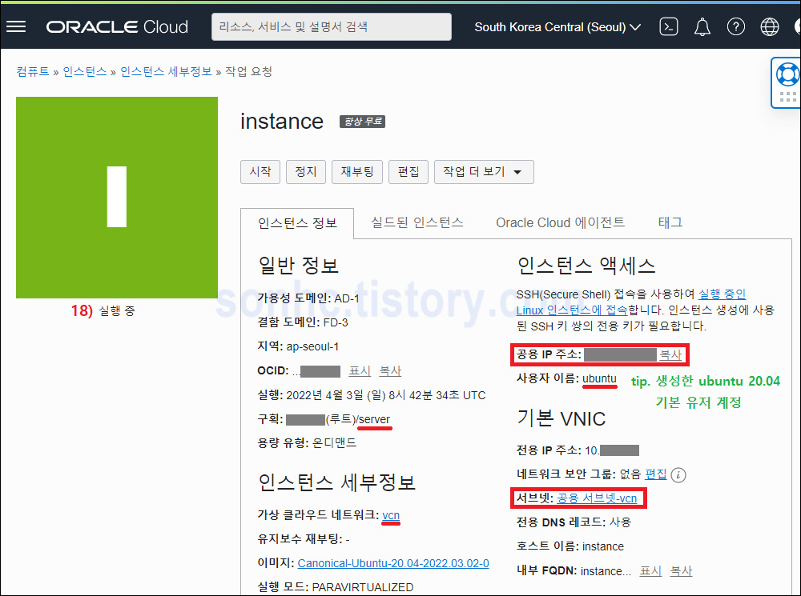
Task: Click the 항상 무료 badge
Action: (363, 122)
